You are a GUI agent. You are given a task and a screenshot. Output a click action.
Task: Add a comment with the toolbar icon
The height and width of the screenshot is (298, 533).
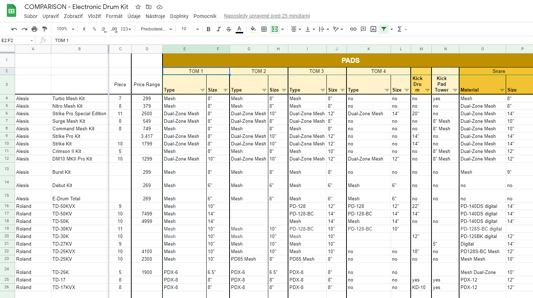click(x=363, y=29)
